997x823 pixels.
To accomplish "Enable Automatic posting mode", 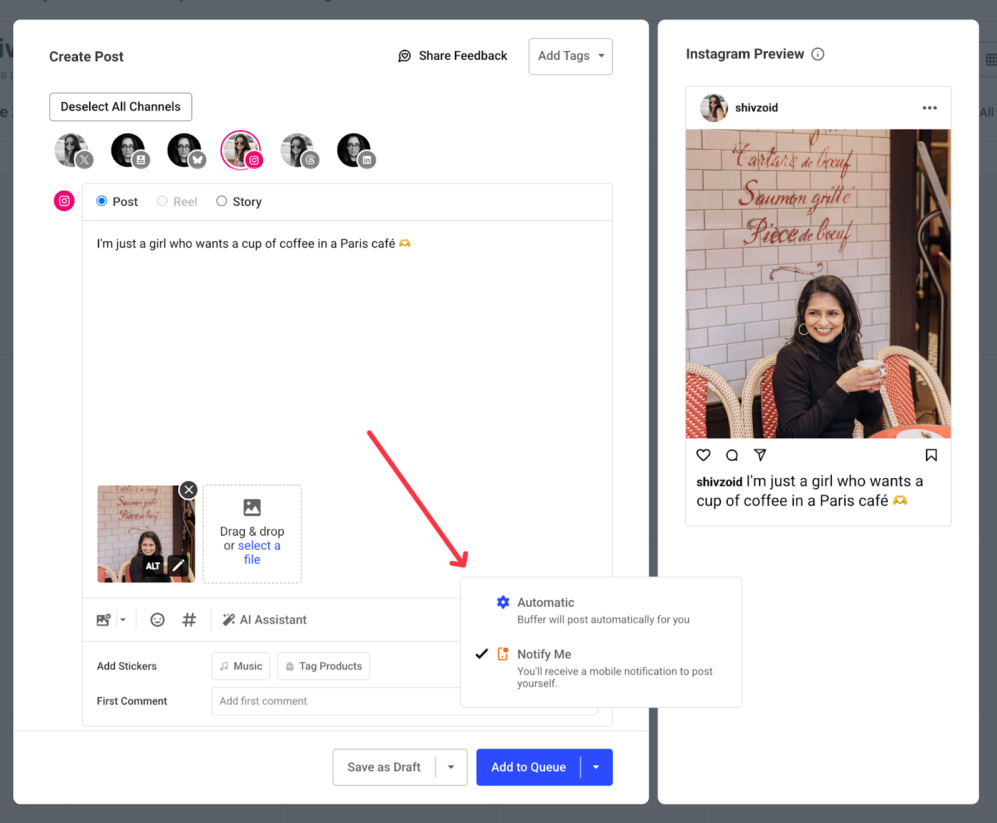I will [545, 602].
